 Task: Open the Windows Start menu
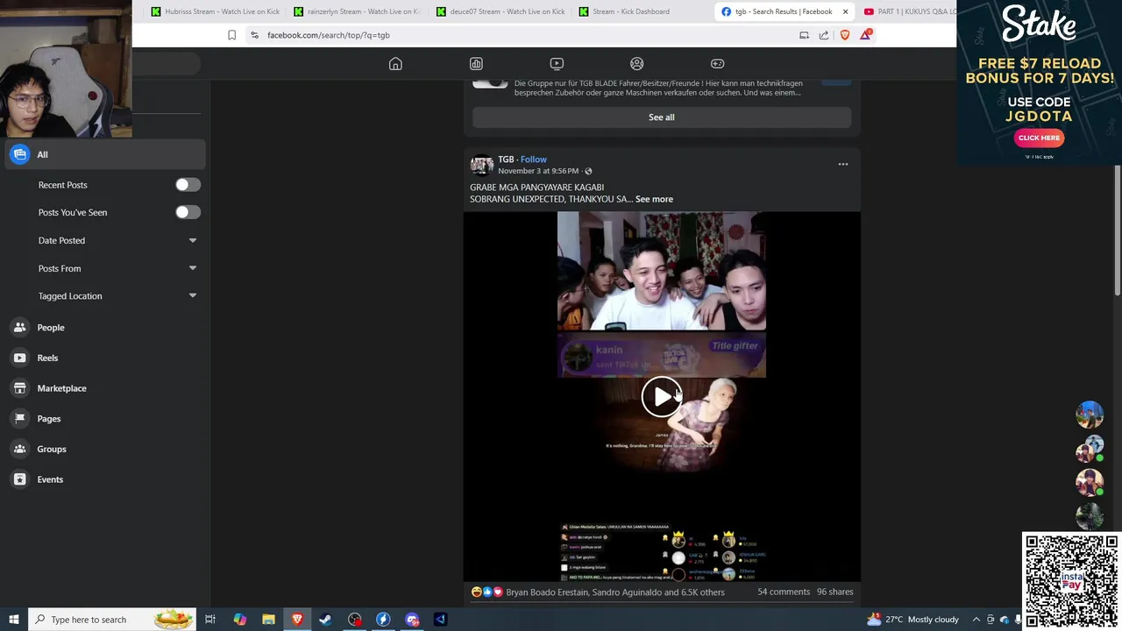[14, 620]
